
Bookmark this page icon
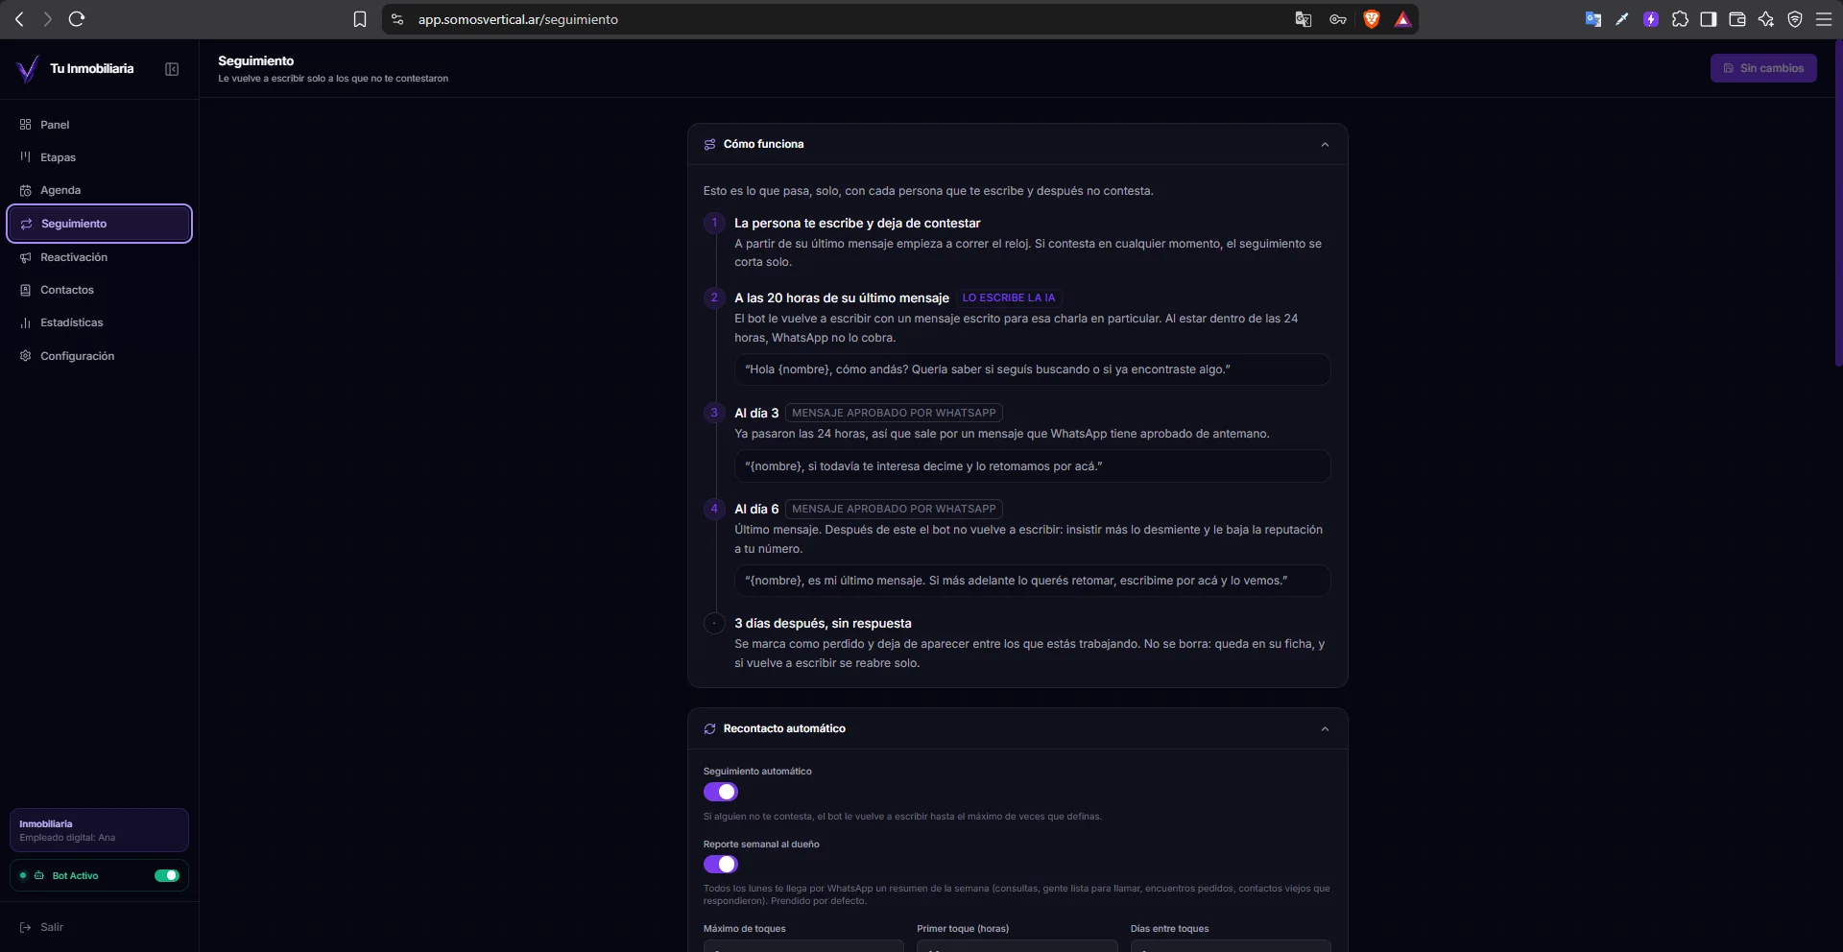coord(360,19)
